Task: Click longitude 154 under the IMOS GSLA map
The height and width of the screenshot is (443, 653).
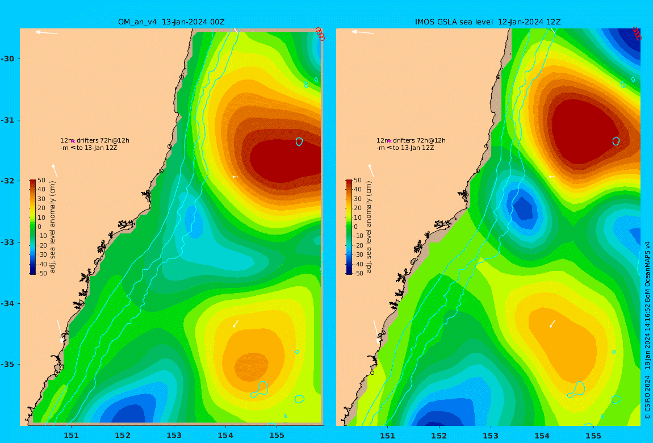Action: (x=542, y=436)
